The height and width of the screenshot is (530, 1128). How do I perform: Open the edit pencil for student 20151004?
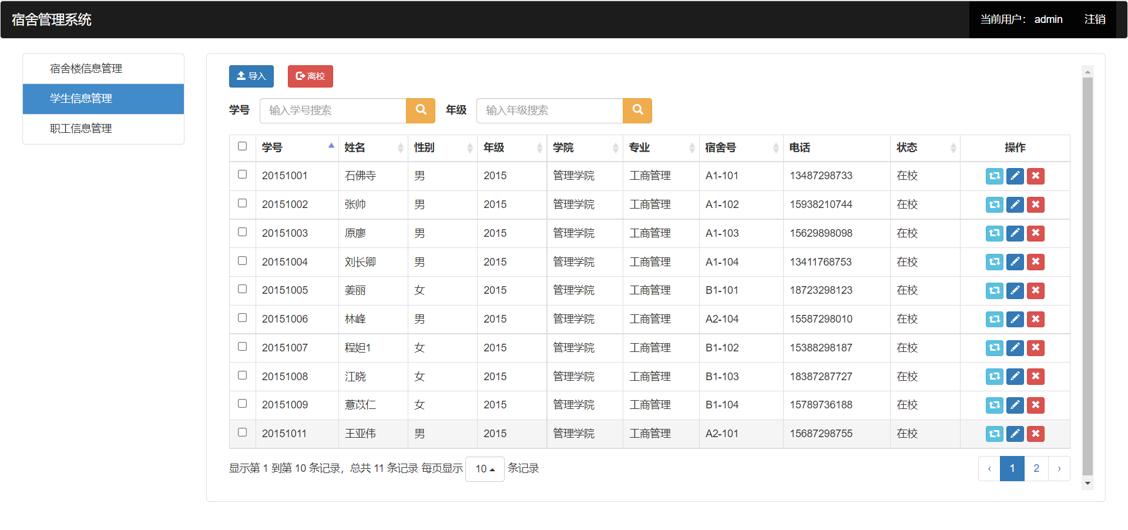tap(1015, 261)
